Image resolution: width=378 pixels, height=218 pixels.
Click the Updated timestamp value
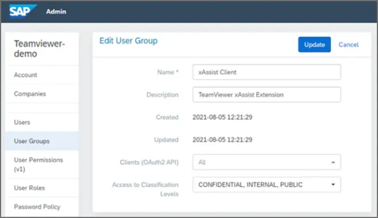[x=222, y=139]
